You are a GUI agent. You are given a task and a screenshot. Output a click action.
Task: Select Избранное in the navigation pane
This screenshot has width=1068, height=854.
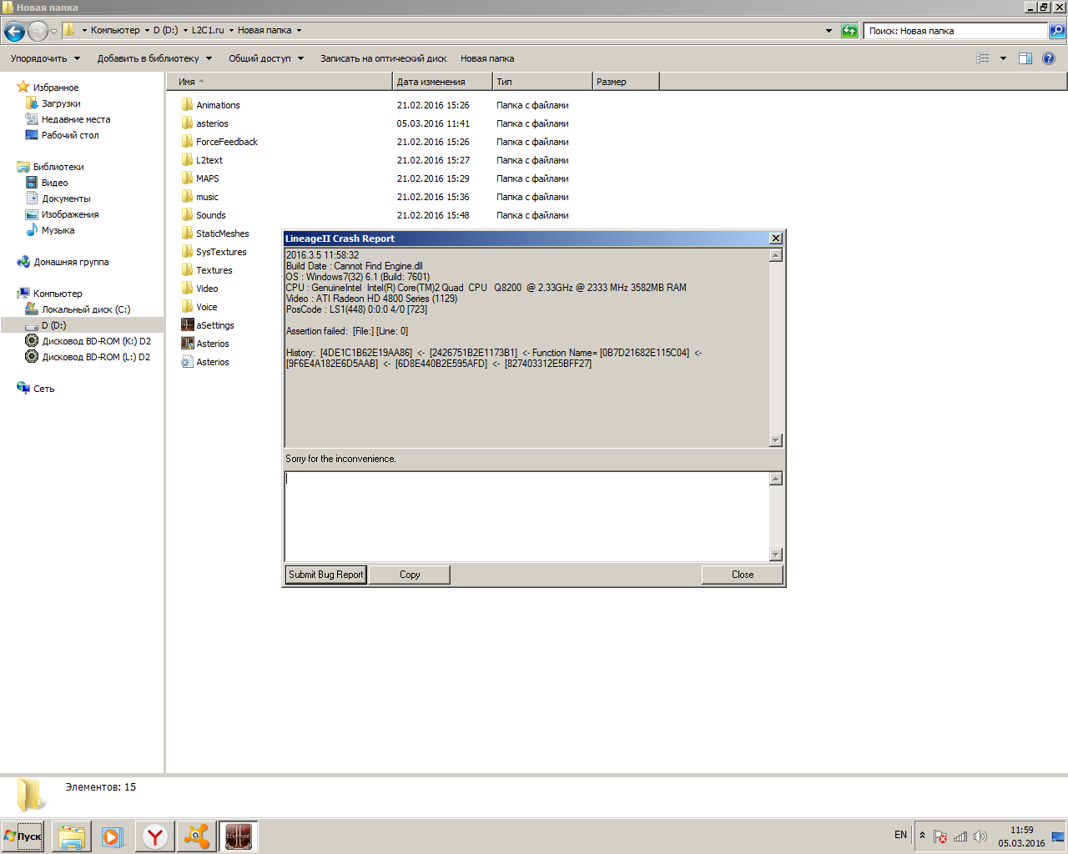pos(56,88)
